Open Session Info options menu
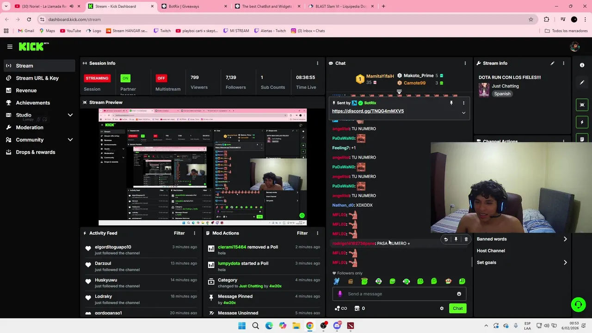This screenshot has height=333, width=592. tap(317, 63)
